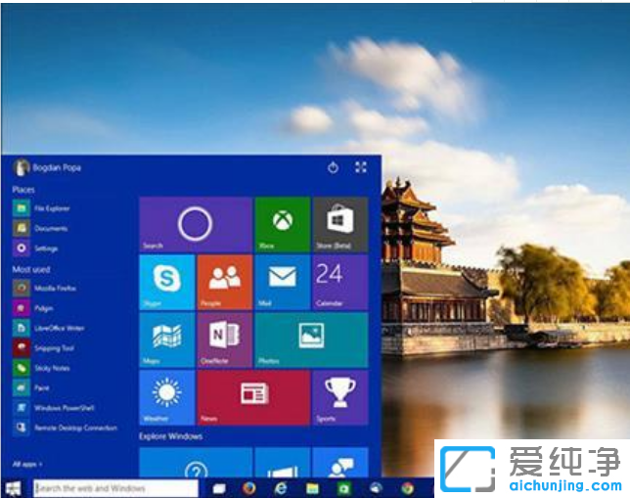630x498 pixels.
Task: Launch Pidgin from Most used
Action: coord(33,308)
